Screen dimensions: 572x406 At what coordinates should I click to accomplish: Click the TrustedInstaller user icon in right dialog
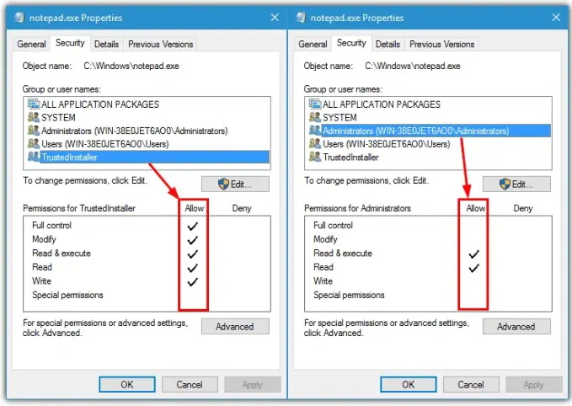tap(315, 158)
